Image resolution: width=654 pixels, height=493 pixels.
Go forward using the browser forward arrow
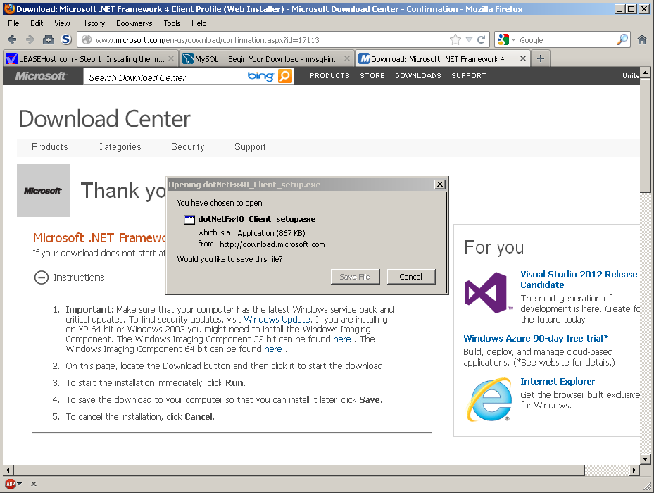tap(30, 39)
